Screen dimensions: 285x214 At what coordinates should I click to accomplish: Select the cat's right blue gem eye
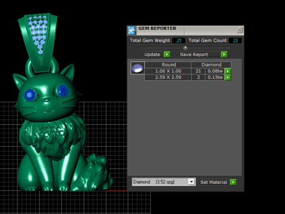click(x=63, y=91)
